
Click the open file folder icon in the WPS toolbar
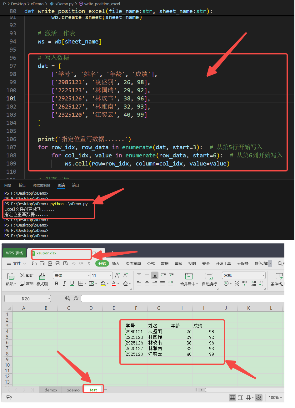[34, 263]
